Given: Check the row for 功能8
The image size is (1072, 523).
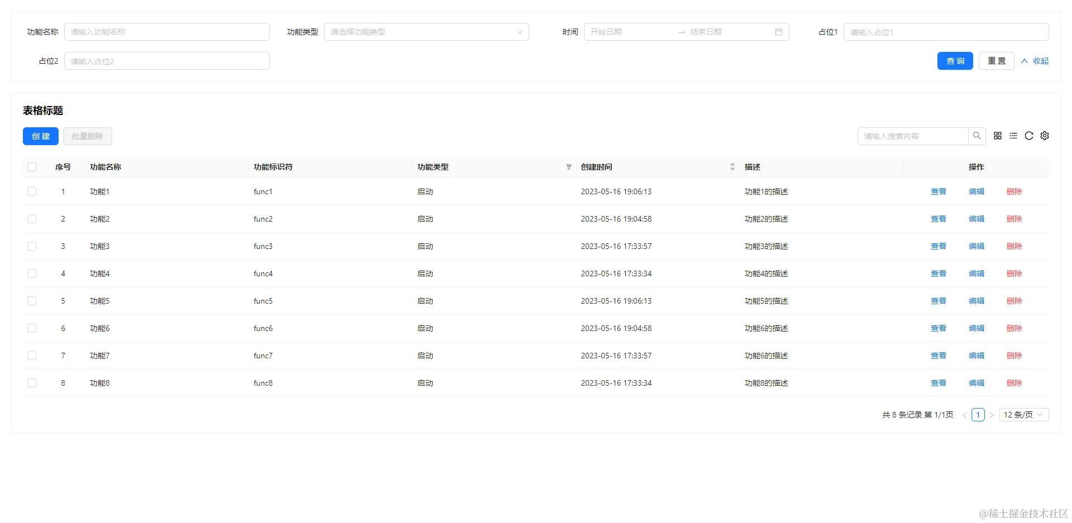Looking at the screenshot, I should [32, 383].
